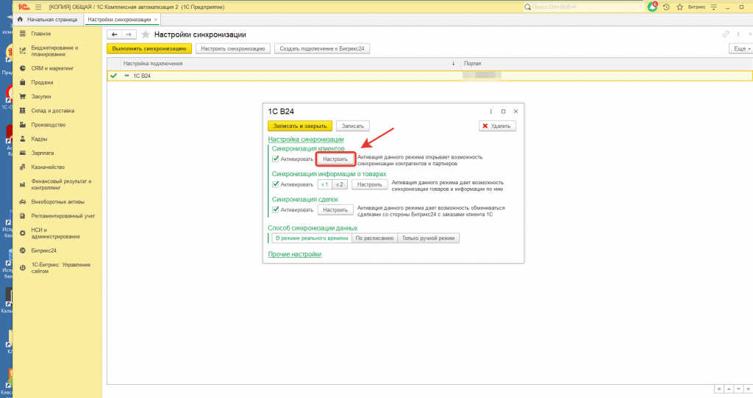Switch to the Начальная страница tab
753x398 pixels.
(x=50, y=19)
